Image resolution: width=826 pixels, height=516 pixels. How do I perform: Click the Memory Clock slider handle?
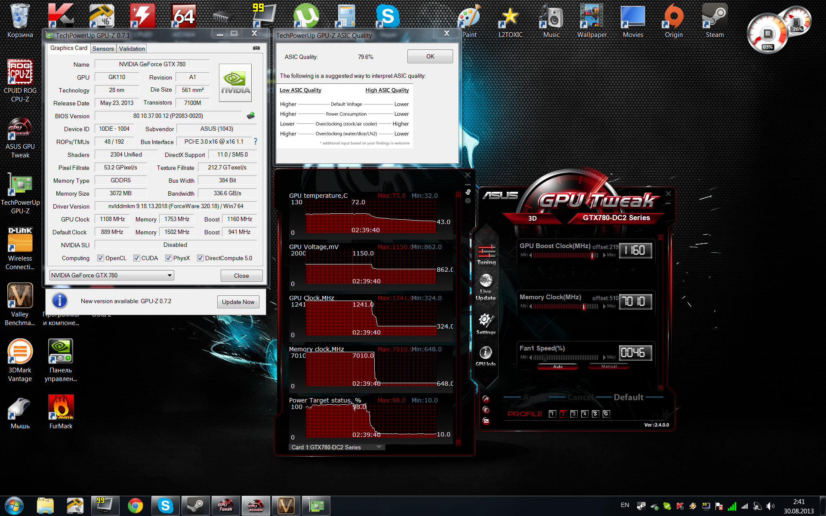click(584, 307)
